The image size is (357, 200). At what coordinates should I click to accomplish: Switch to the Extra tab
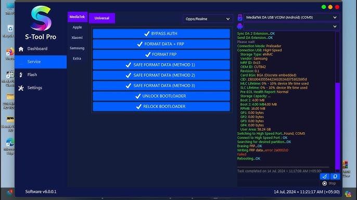coord(77,59)
